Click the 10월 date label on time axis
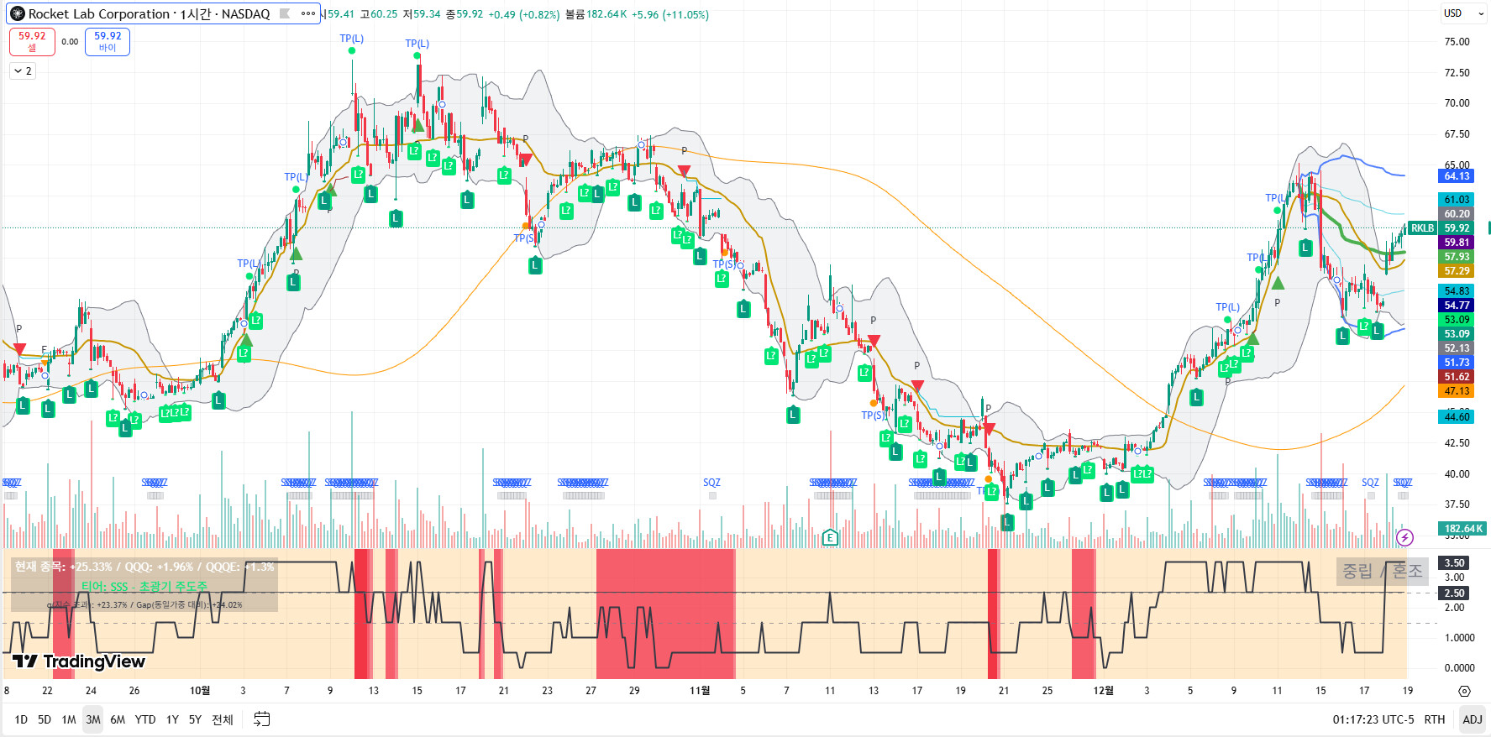1491x737 pixels. click(x=200, y=691)
